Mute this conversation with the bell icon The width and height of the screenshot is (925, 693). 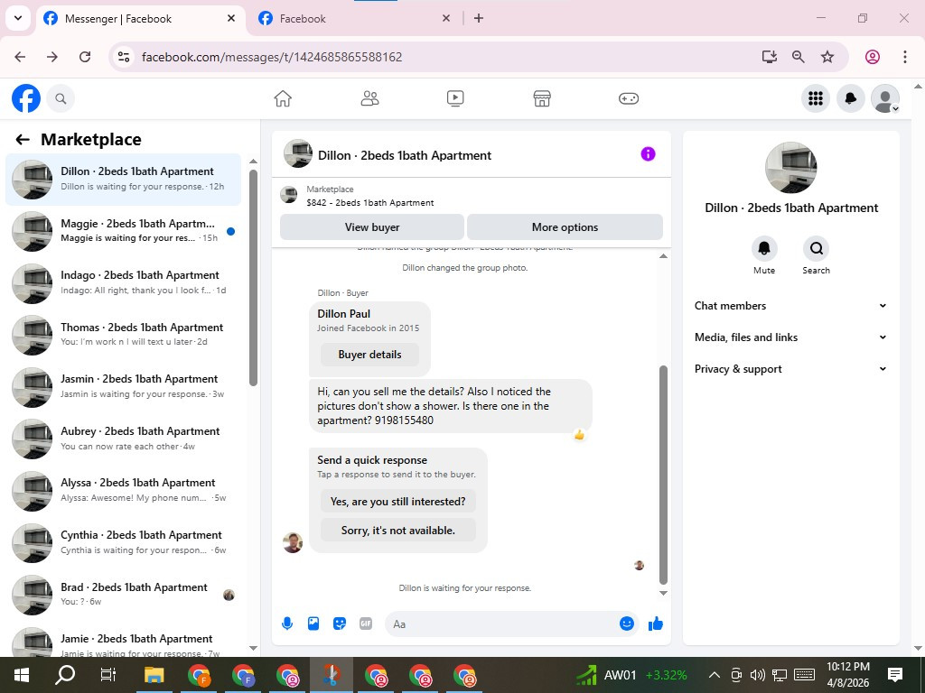(764, 248)
